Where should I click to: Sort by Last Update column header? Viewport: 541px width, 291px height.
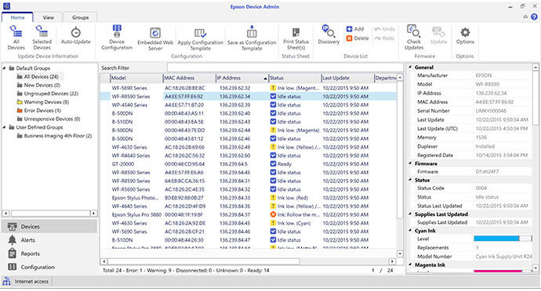coord(347,77)
